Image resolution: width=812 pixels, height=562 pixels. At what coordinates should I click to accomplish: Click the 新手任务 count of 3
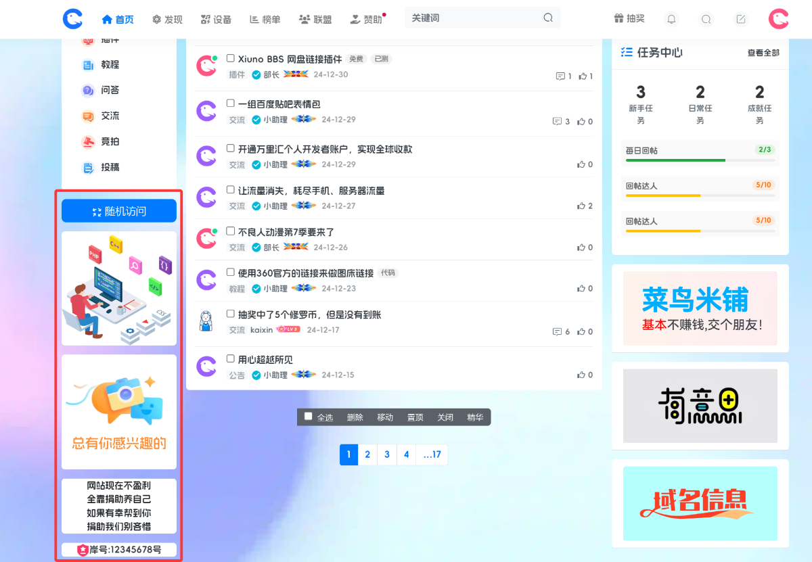pos(641,92)
